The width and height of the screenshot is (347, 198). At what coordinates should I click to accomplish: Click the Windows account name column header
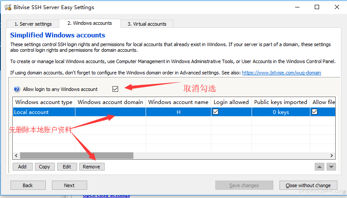point(178,102)
